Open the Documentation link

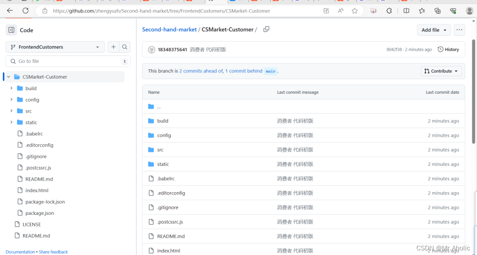(20, 252)
